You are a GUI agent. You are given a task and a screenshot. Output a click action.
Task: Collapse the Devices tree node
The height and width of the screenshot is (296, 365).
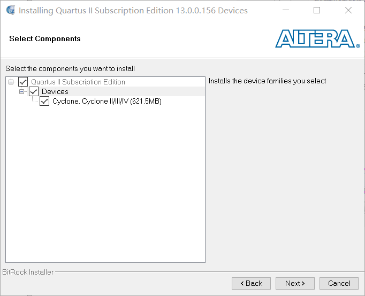click(22, 91)
